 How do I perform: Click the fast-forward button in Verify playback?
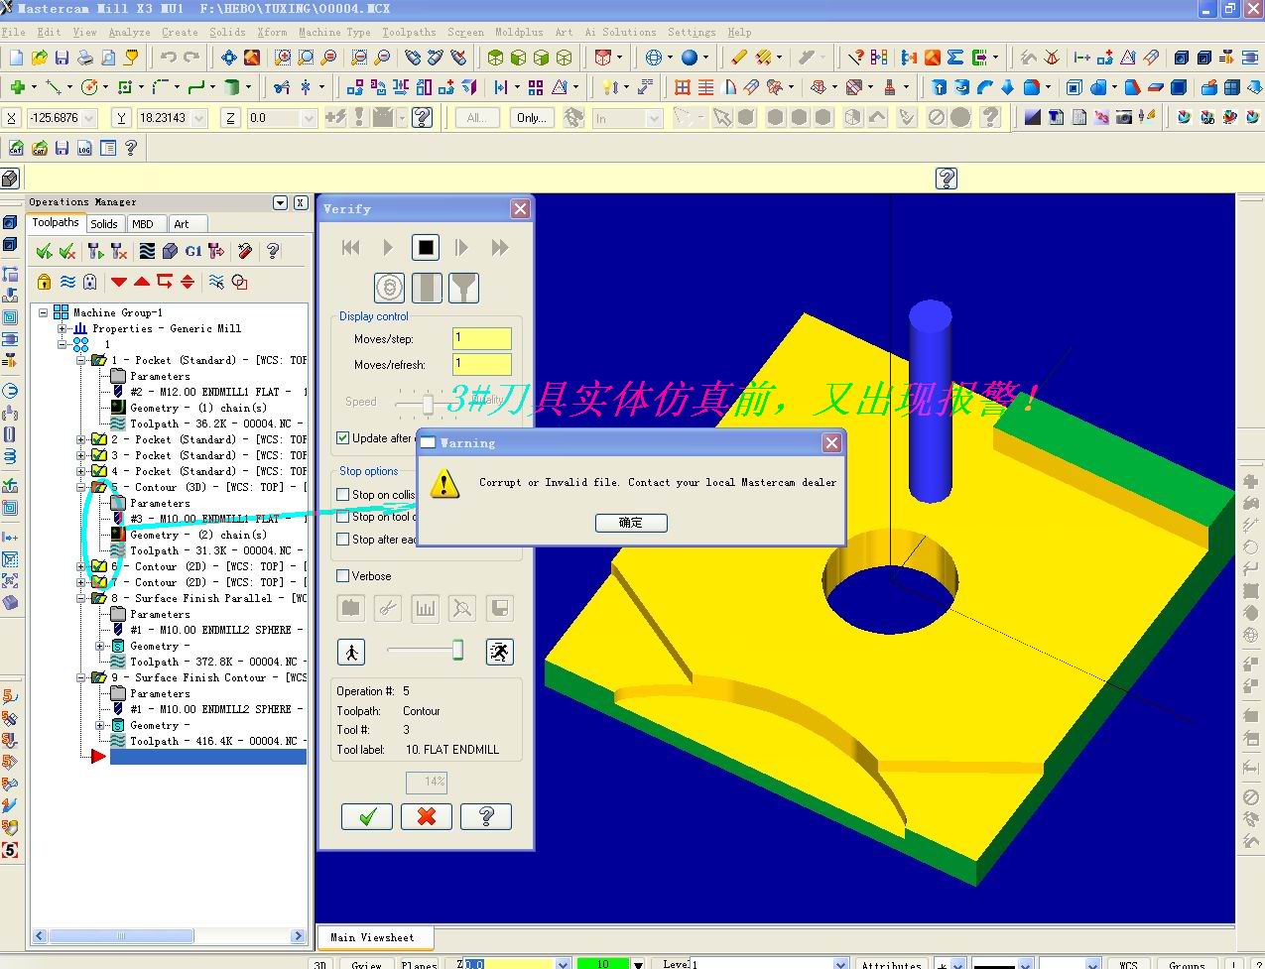coord(500,247)
